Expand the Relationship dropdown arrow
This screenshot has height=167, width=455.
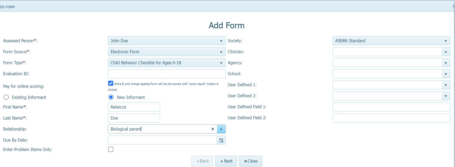click(x=221, y=129)
